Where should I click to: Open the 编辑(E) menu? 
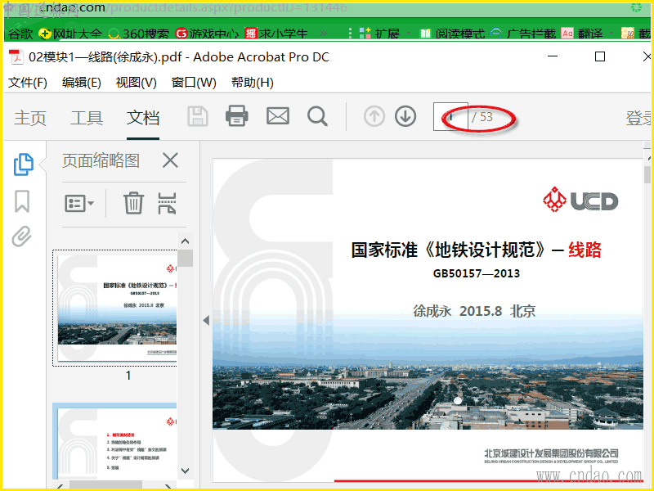81,83
